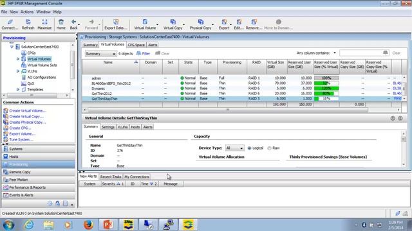Image resolution: width=412 pixels, height=231 pixels.
Task: Open the Device Type dropdown
Action: (x=234, y=148)
